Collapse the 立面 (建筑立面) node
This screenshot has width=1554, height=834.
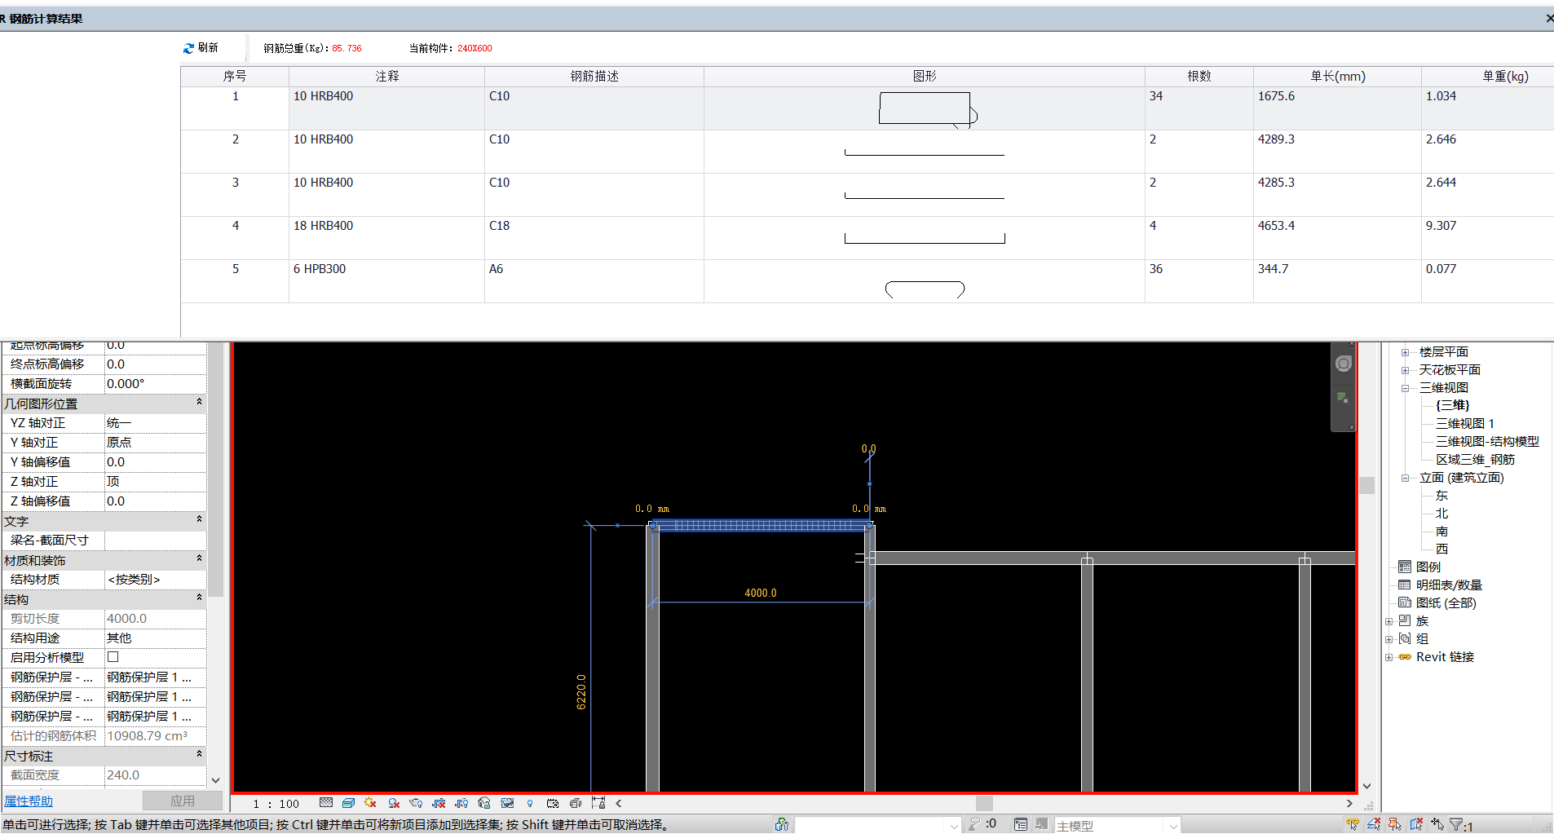[x=1405, y=478]
